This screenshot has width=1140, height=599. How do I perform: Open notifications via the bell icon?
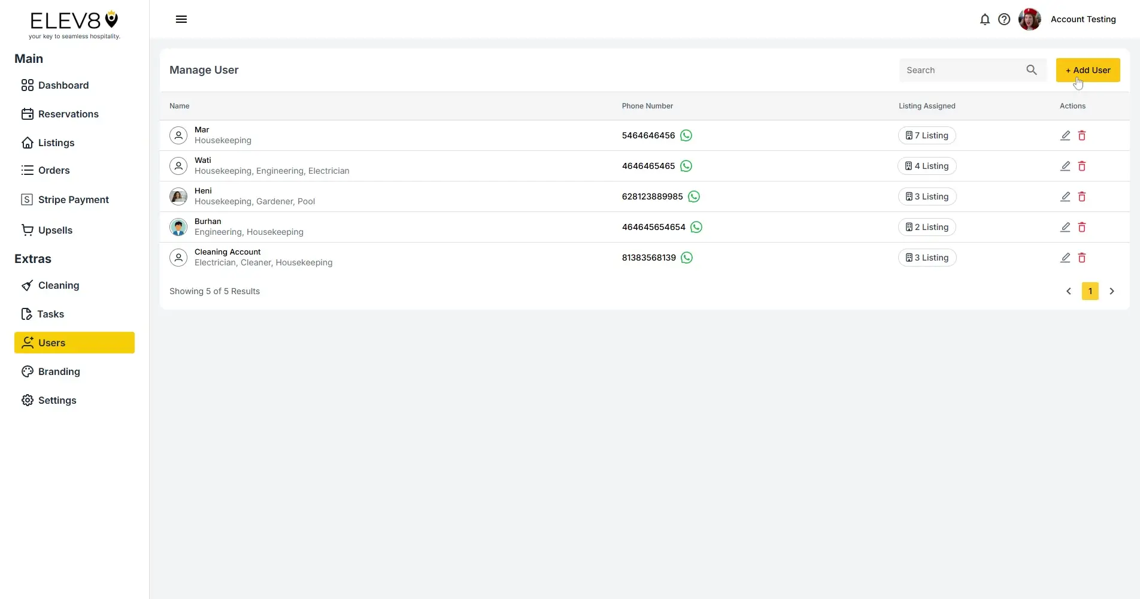[x=985, y=19]
